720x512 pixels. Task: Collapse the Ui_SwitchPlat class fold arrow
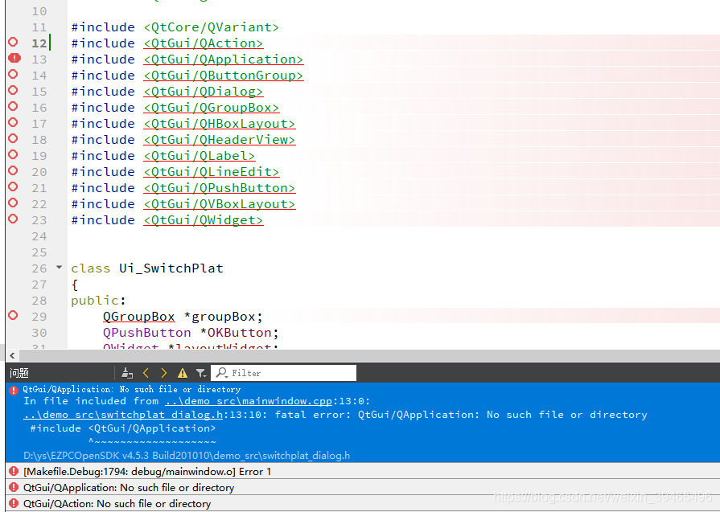(59, 267)
